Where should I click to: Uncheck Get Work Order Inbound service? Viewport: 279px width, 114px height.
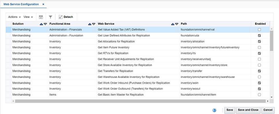259,83
